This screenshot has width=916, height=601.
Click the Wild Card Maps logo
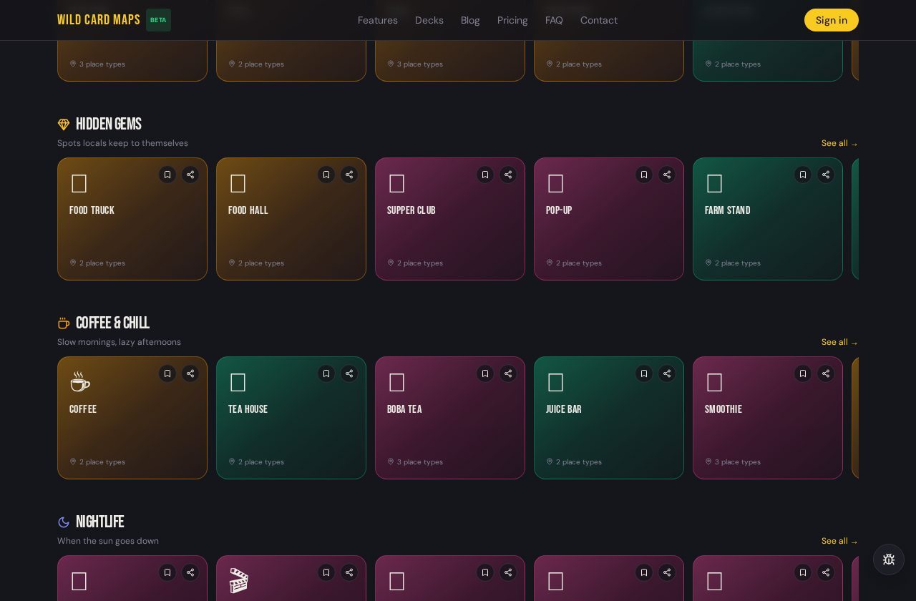tap(99, 20)
